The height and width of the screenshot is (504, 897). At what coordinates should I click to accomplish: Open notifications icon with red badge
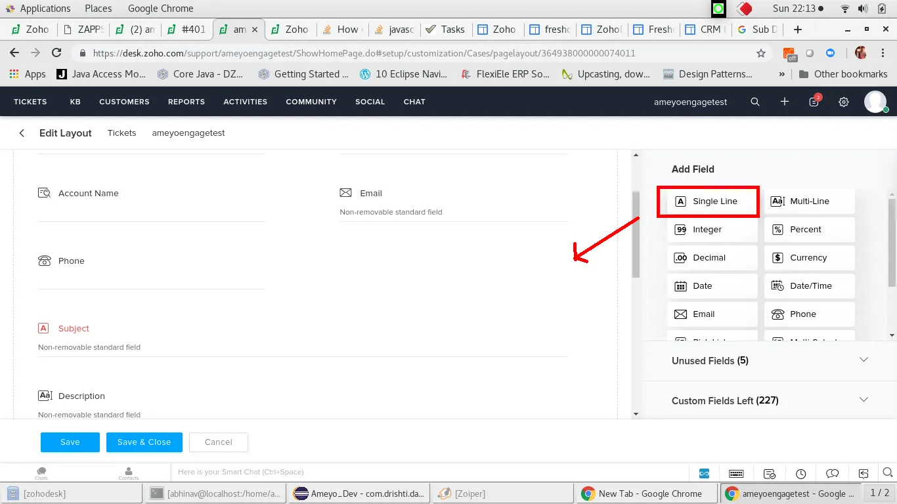point(814,102)
